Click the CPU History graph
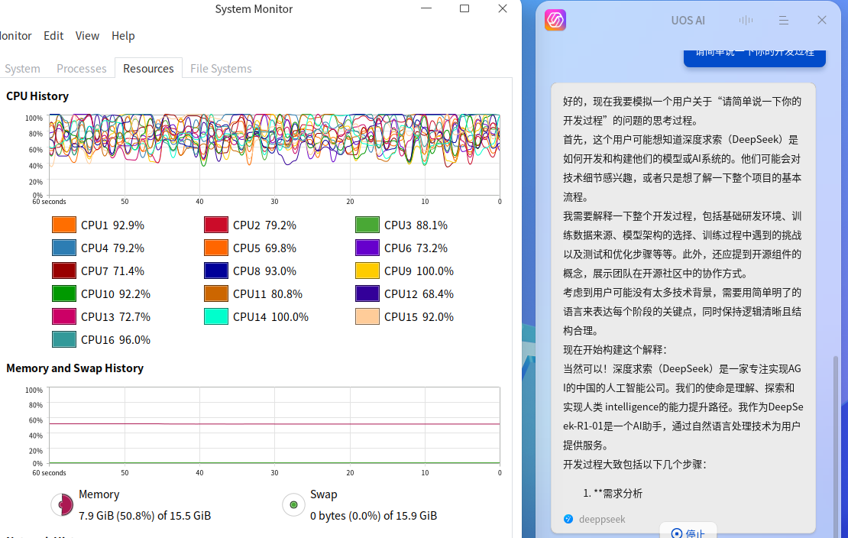 click(x=274, y=155)
